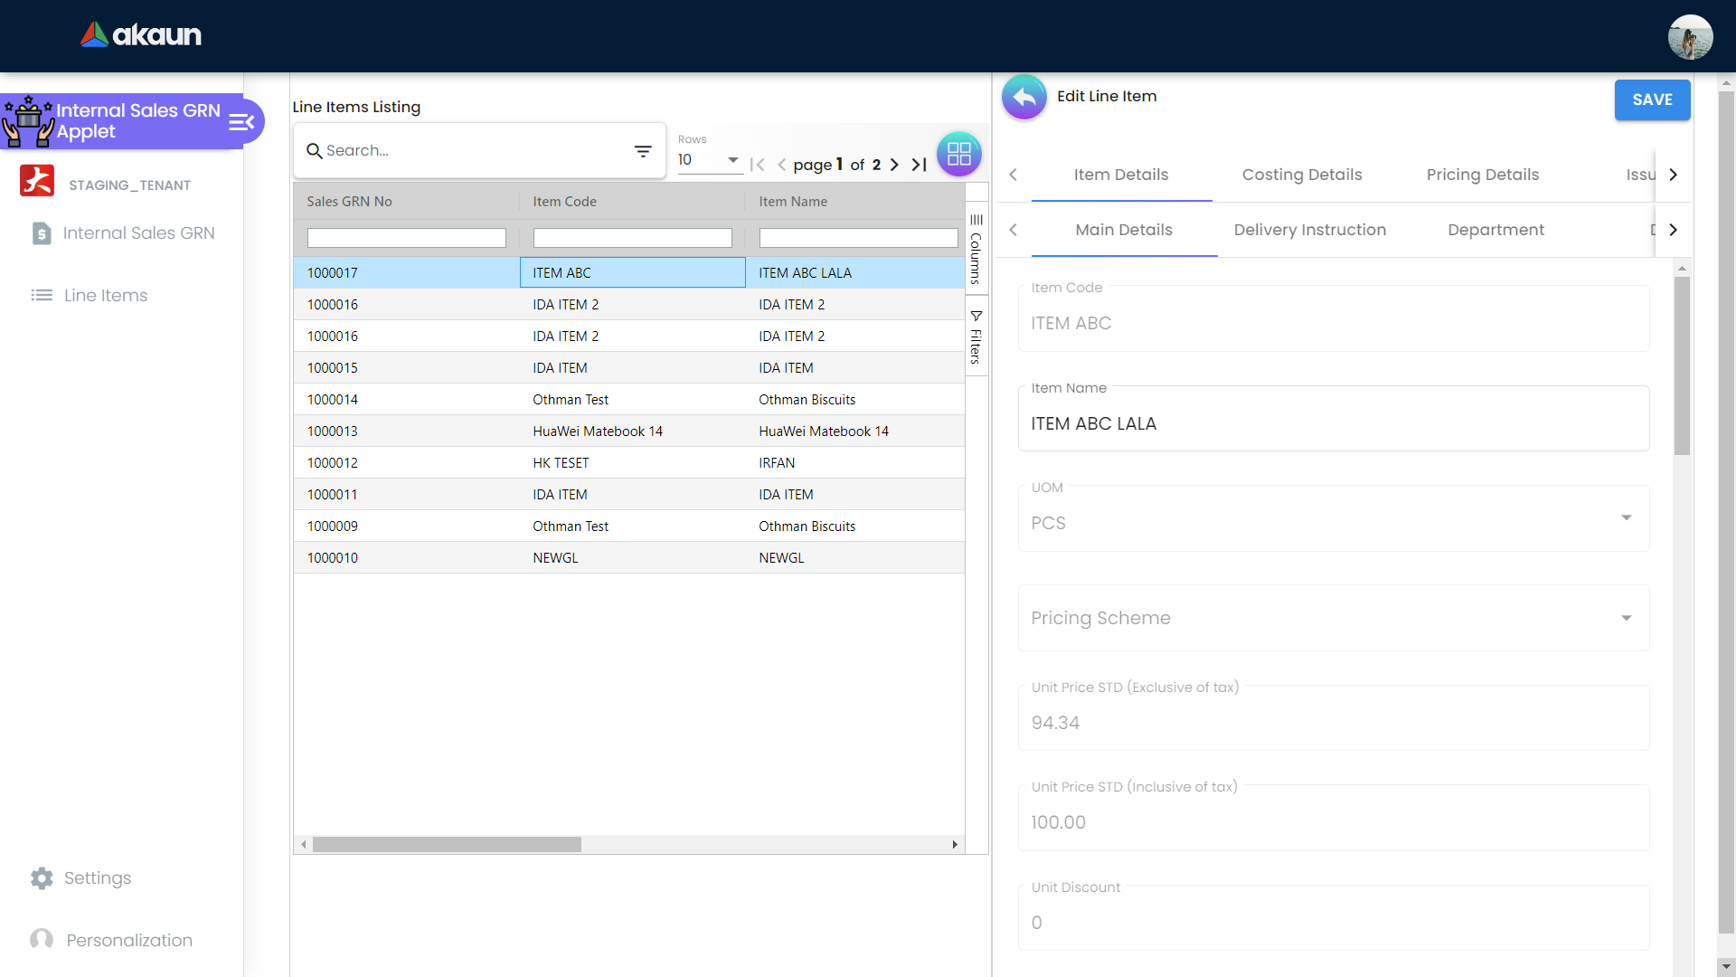Click the back arrow beside Edit Line Item
The width and height of the screenshot is (1736, 977).
(1024, 97)
